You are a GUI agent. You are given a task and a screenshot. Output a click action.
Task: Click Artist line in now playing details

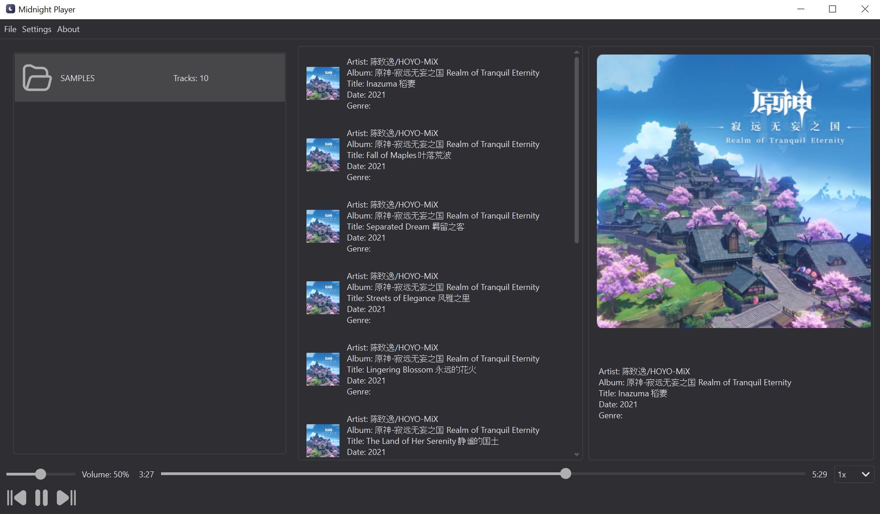pyautogui.click(x=644, y=372)
